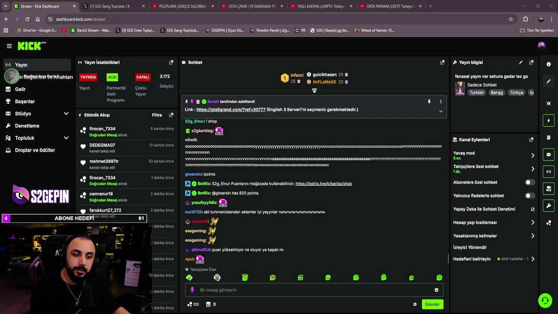Toggle the chat bubble widget in sidebar

pos(548,154)
